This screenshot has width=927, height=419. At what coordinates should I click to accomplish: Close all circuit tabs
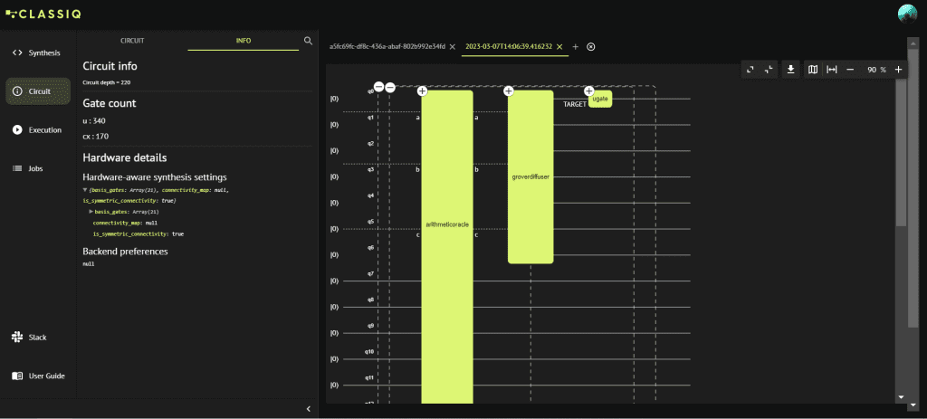coord(590,47)
